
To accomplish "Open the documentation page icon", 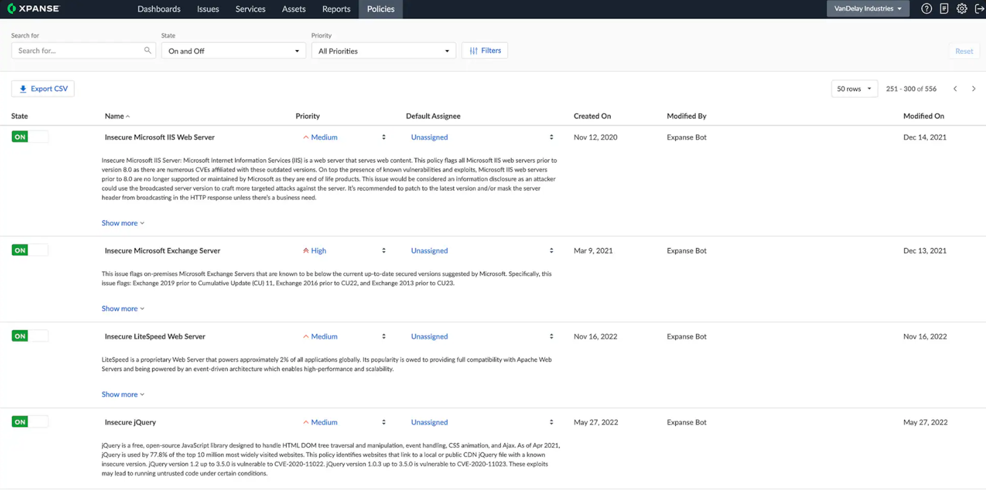I will (x=944, y=8).
